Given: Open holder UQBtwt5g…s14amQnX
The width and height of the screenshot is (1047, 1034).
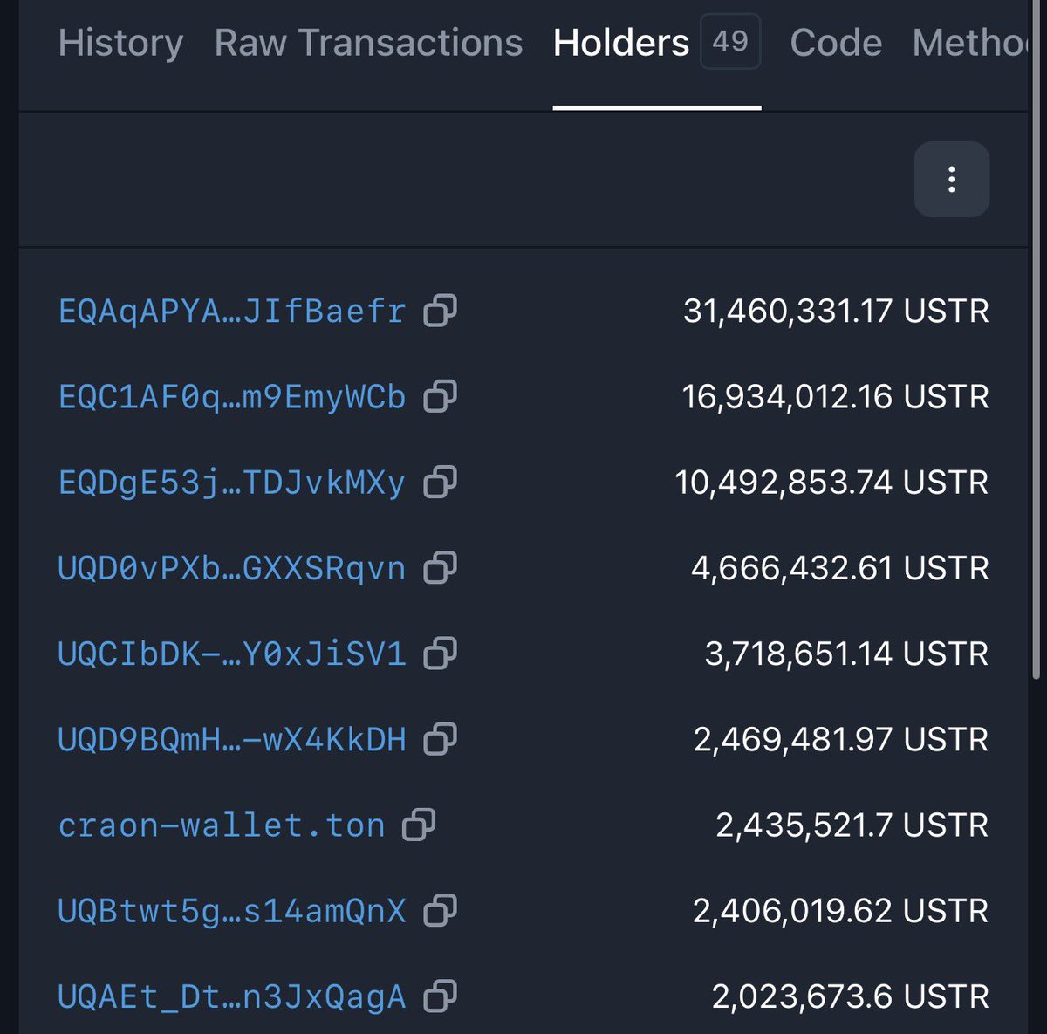Looking at the screenshot, I should 232,911.
